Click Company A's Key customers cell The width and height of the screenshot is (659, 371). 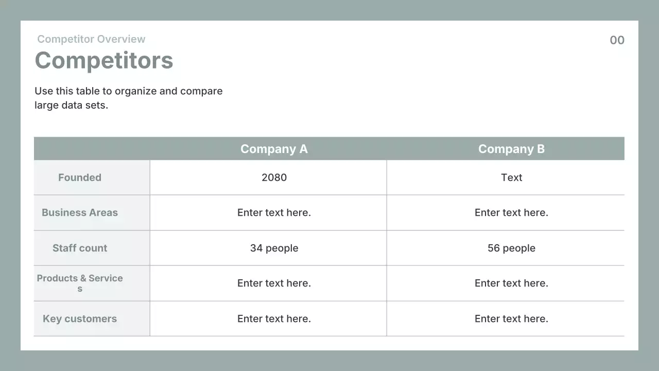tap(274, 319)
